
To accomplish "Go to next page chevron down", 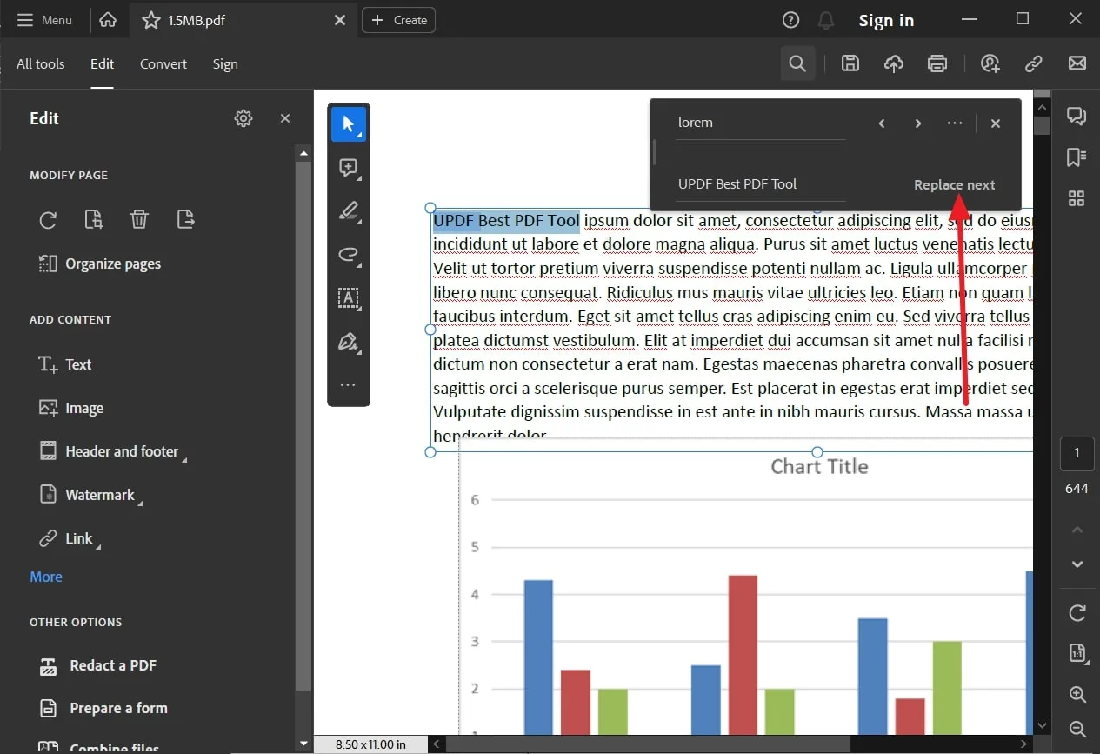I will point(1077,564).
